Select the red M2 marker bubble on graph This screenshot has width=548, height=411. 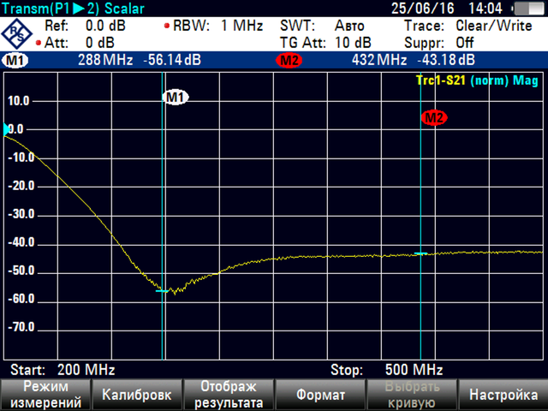[x=434, y=118]
